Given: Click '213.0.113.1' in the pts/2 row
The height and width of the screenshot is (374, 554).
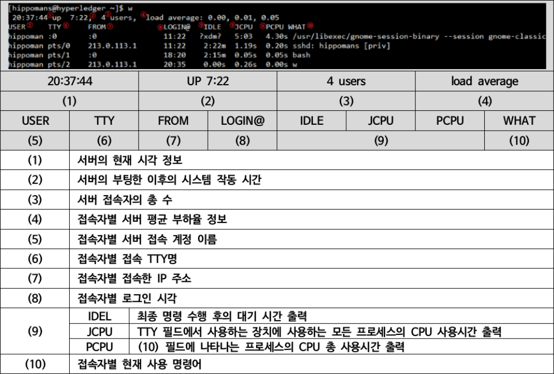Looking at the screenshot, I should [112, 64].
